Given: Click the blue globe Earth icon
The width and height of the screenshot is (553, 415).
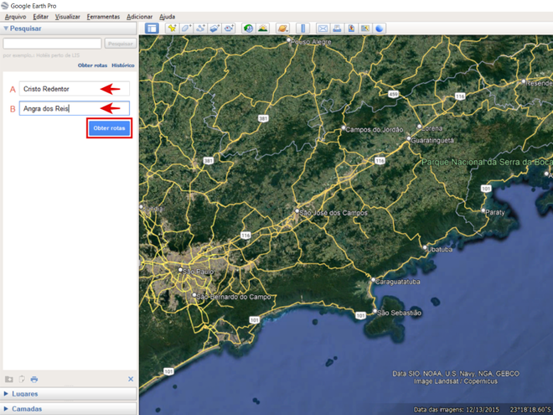Looking at the screenshot, I should 379,29.
